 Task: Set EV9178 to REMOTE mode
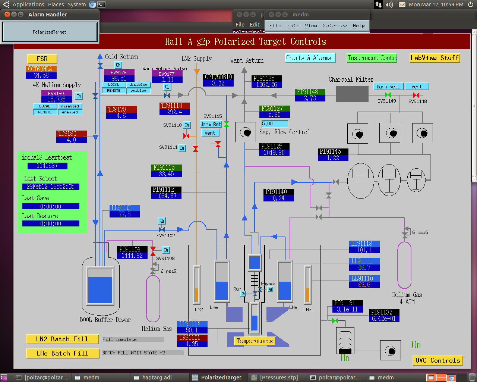tap(114, 91)
